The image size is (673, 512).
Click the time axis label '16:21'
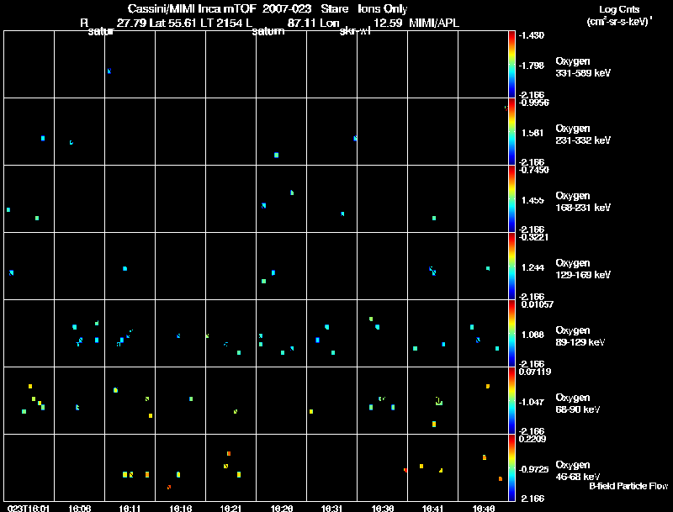(x=231, y=509)
